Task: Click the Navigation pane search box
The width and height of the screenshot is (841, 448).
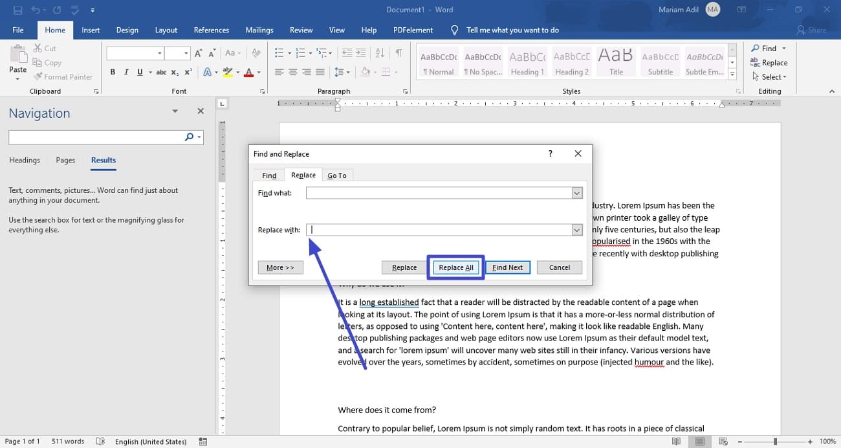Action: point(96,137)
